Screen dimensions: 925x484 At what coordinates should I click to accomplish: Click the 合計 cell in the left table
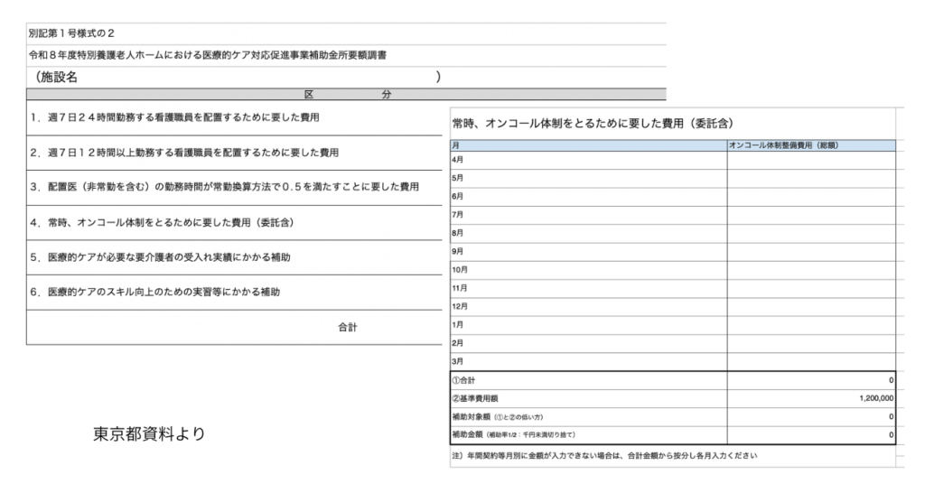click(347, 327)
